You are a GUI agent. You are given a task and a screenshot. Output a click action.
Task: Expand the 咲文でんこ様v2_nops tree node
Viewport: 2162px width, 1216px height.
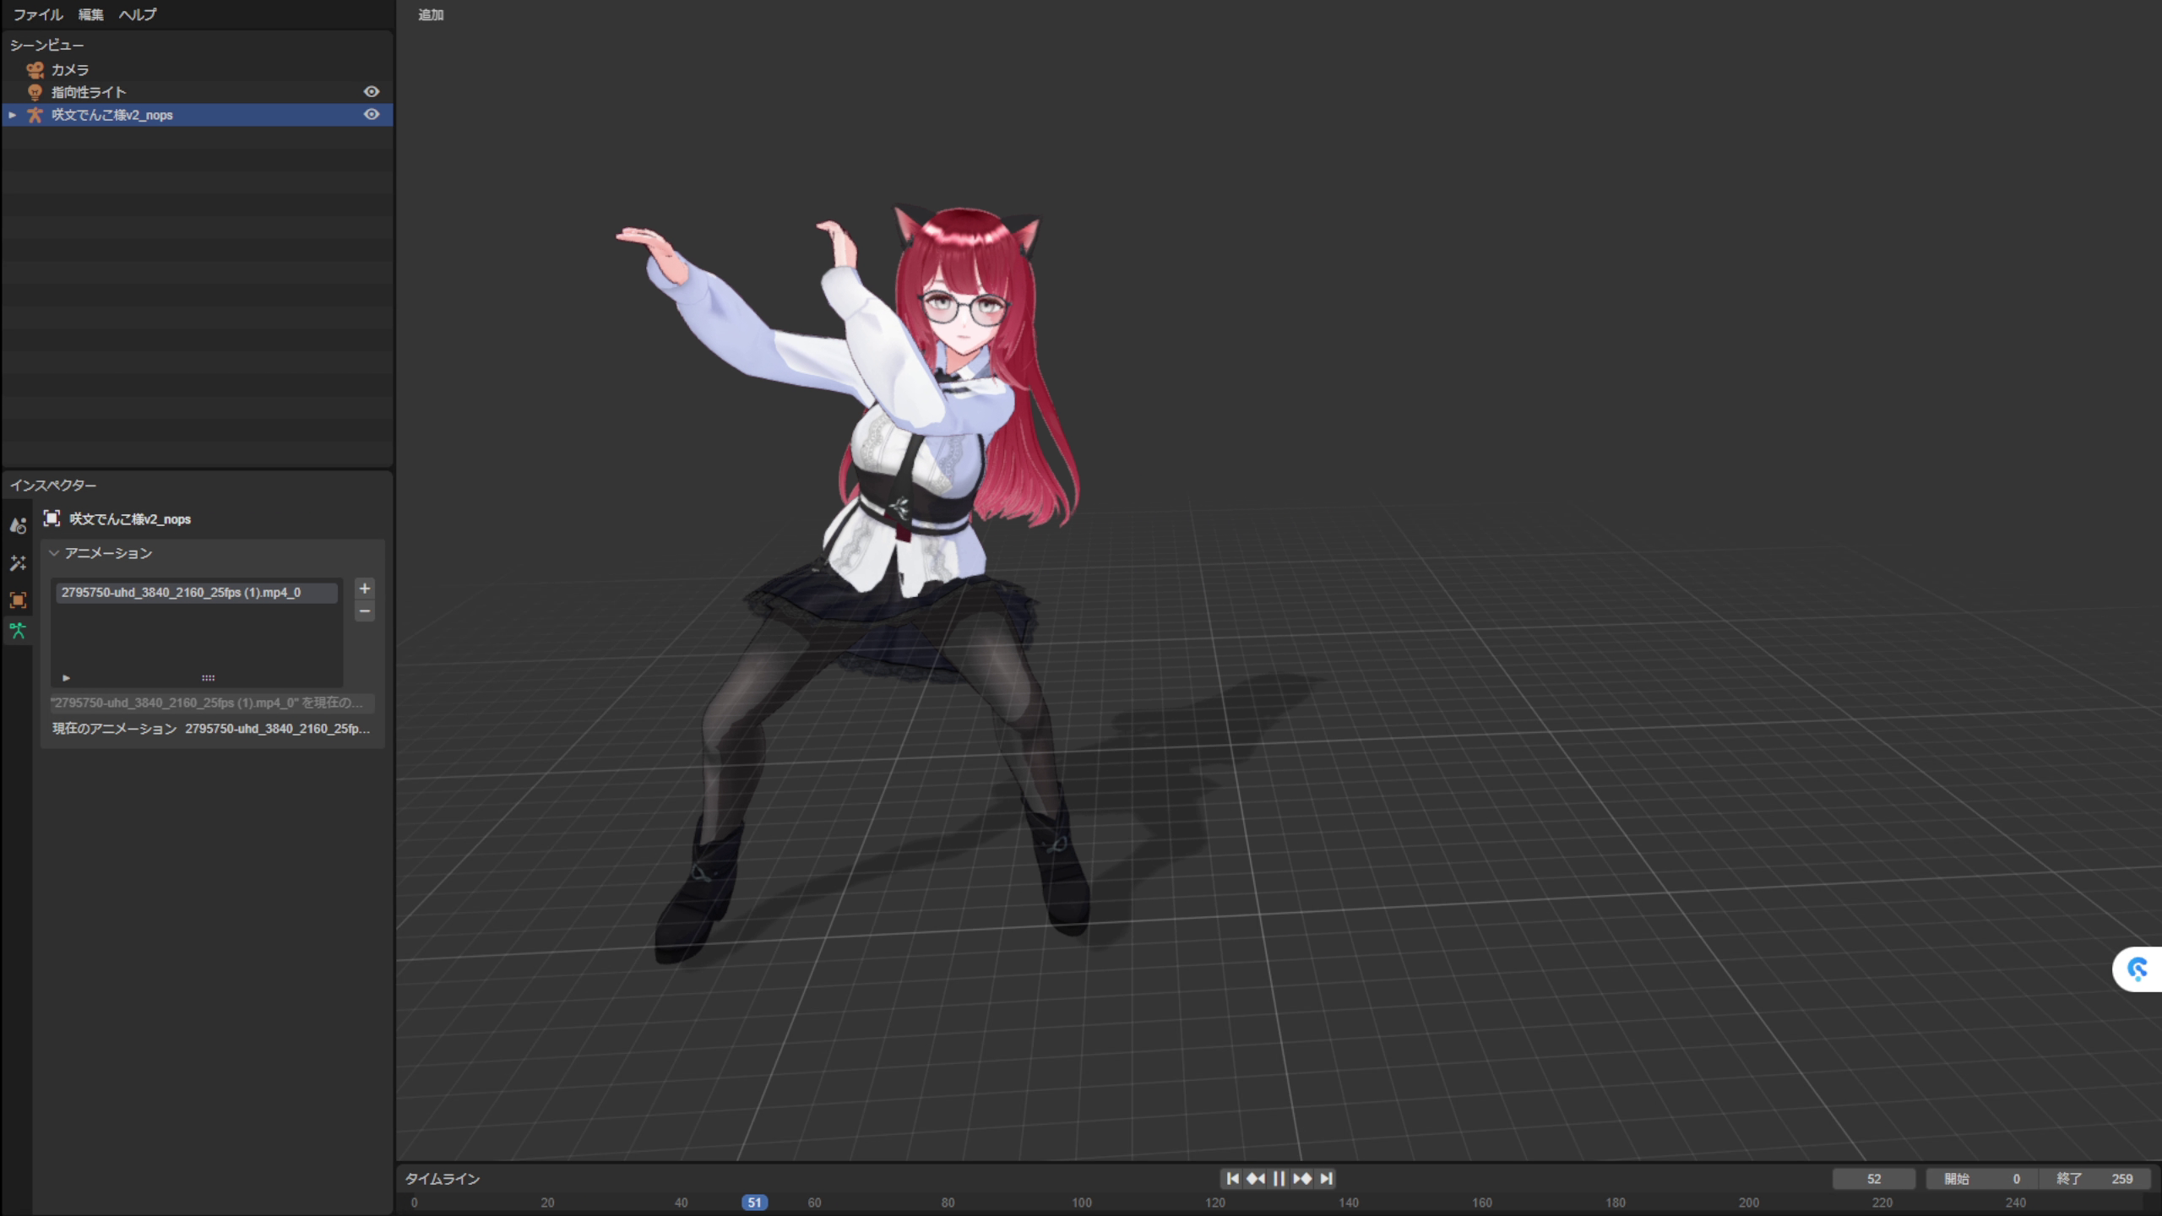tap(12, 115)
